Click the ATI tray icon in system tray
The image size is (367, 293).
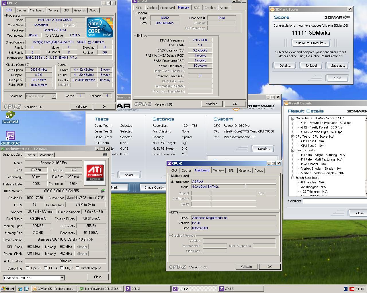click(352, 289)
